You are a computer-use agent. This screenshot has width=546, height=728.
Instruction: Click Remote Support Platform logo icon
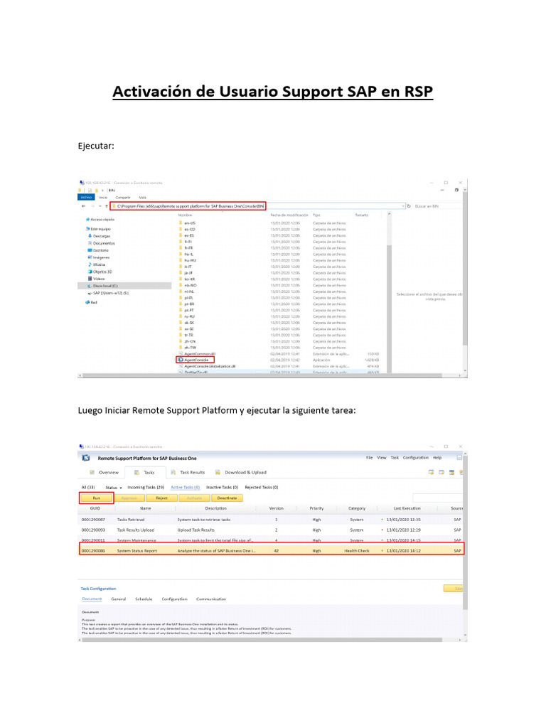point(86,459)
